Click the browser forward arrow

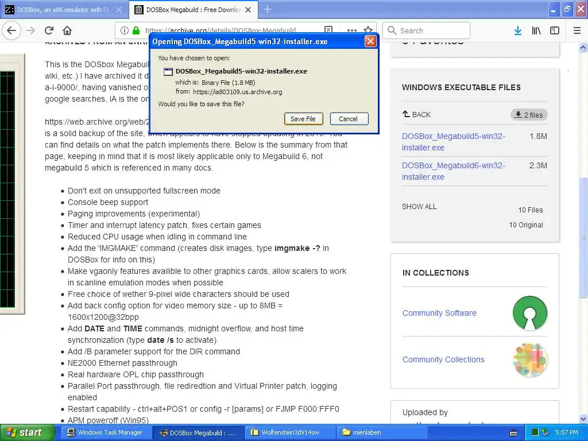click(x=31, y=30)
